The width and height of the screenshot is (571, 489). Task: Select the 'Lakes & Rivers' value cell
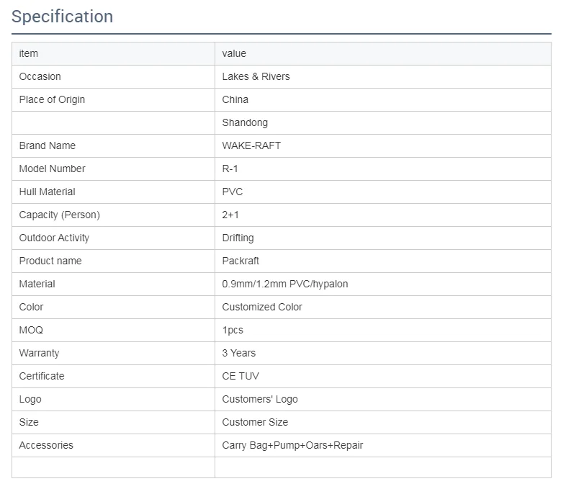[256, 76]
